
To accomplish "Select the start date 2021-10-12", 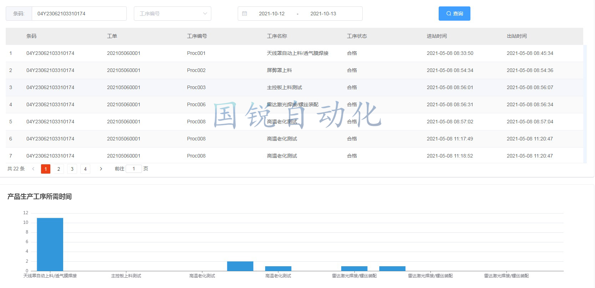I will tap(272, 14).
